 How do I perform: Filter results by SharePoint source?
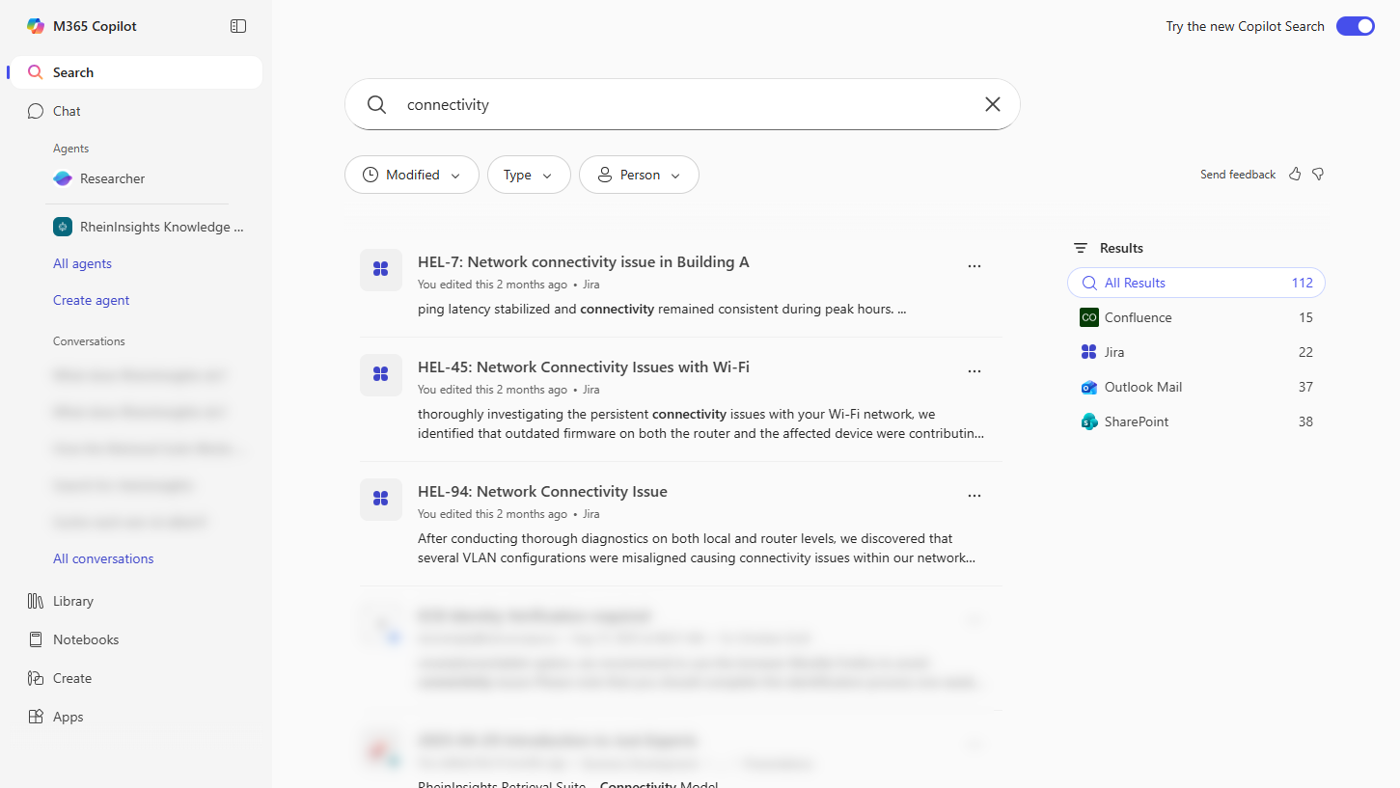1137,421
